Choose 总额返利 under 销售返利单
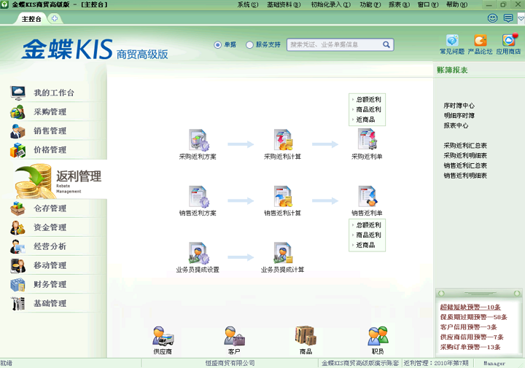Screen dimensions: 525x368 (x=368, y=225)
